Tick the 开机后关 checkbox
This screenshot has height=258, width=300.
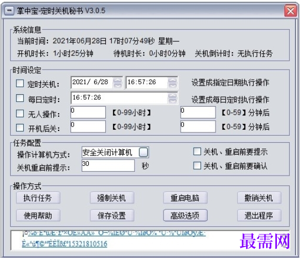[20, 128]
